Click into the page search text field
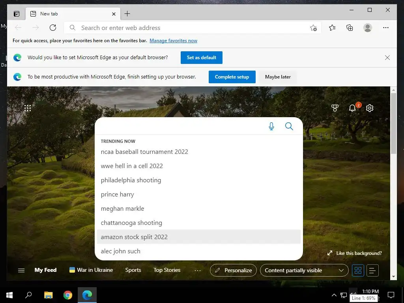 (181, 126)
